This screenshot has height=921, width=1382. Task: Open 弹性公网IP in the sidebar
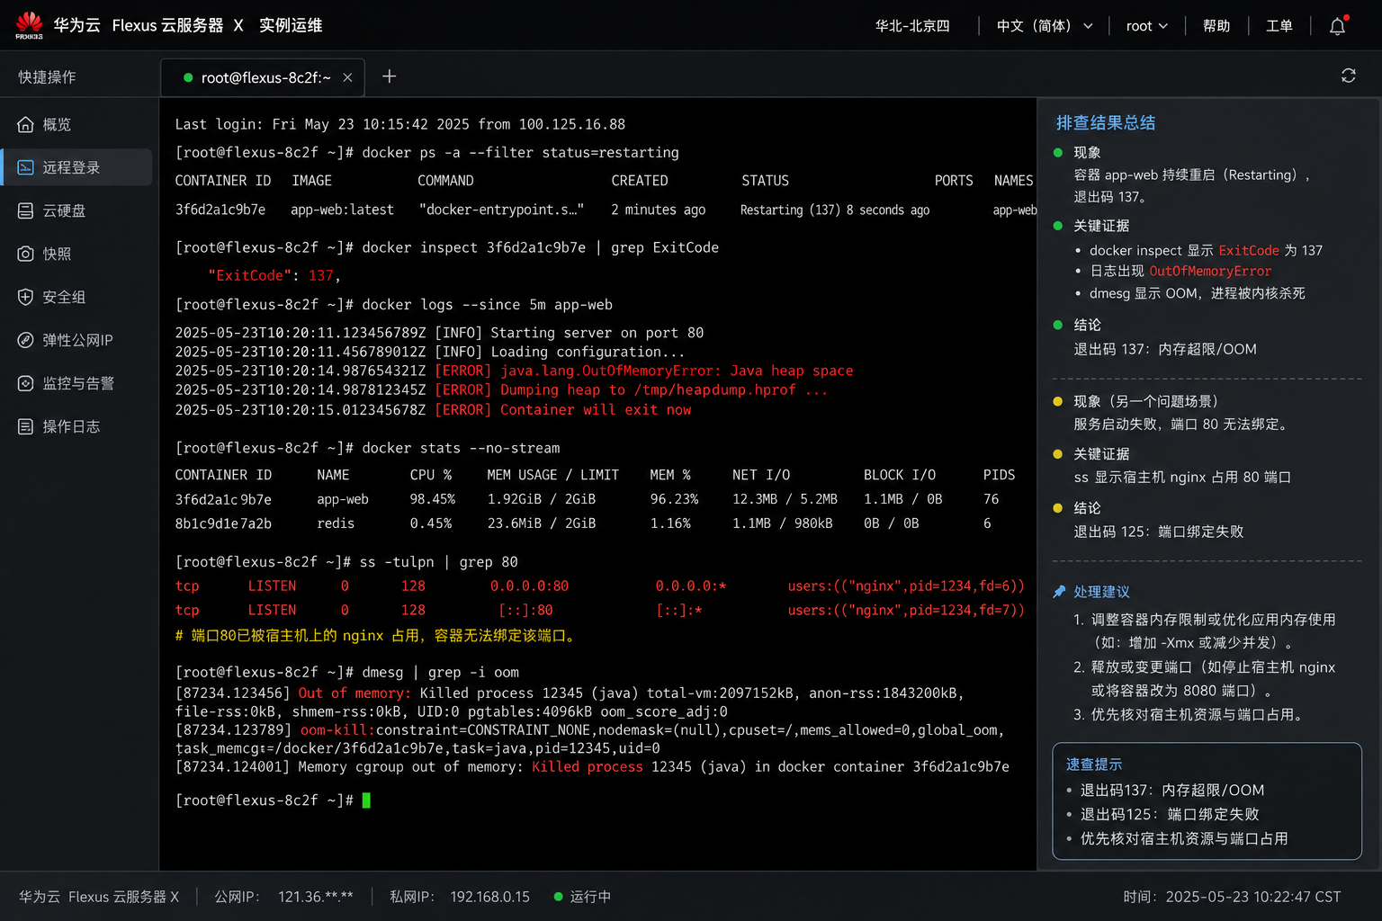click(76, 340)
